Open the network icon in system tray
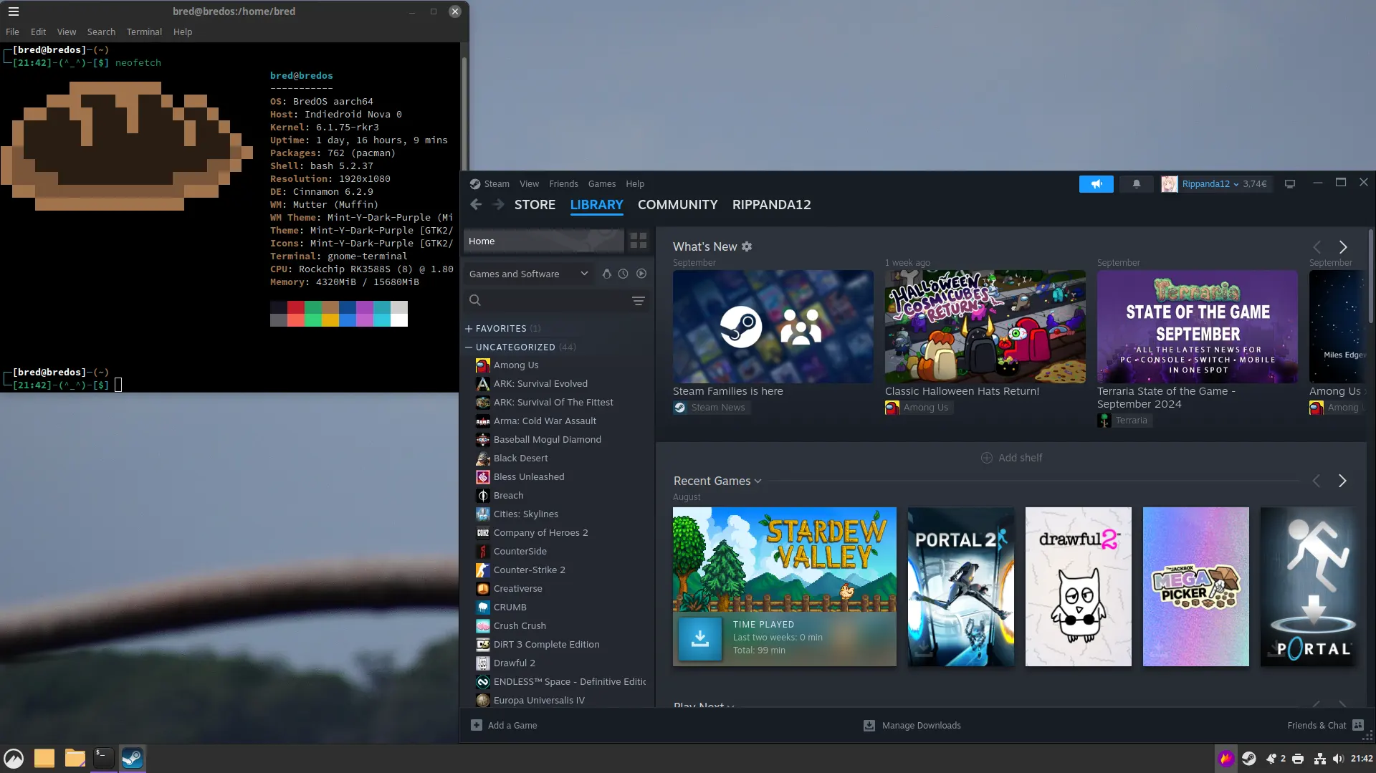The width and height of the screenshot is (1376, 773). 1319,759
